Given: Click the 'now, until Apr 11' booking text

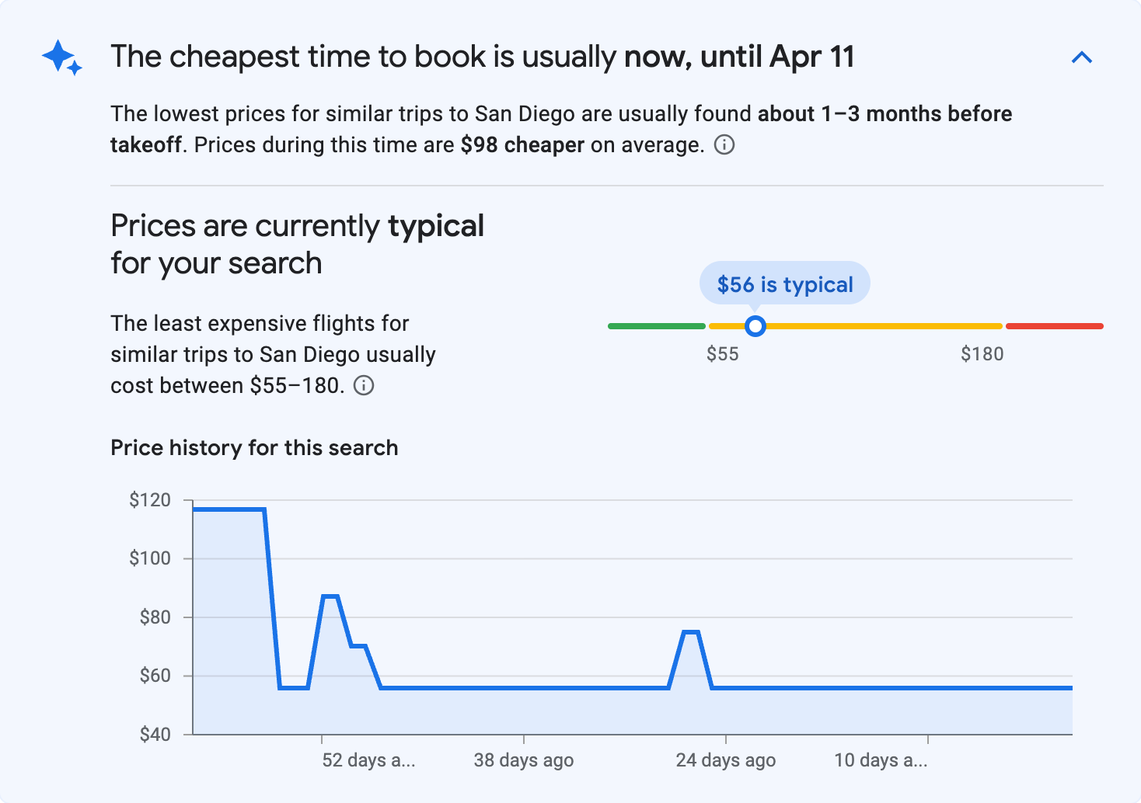Looking at the screenshot, I should [x=739, y=56].
